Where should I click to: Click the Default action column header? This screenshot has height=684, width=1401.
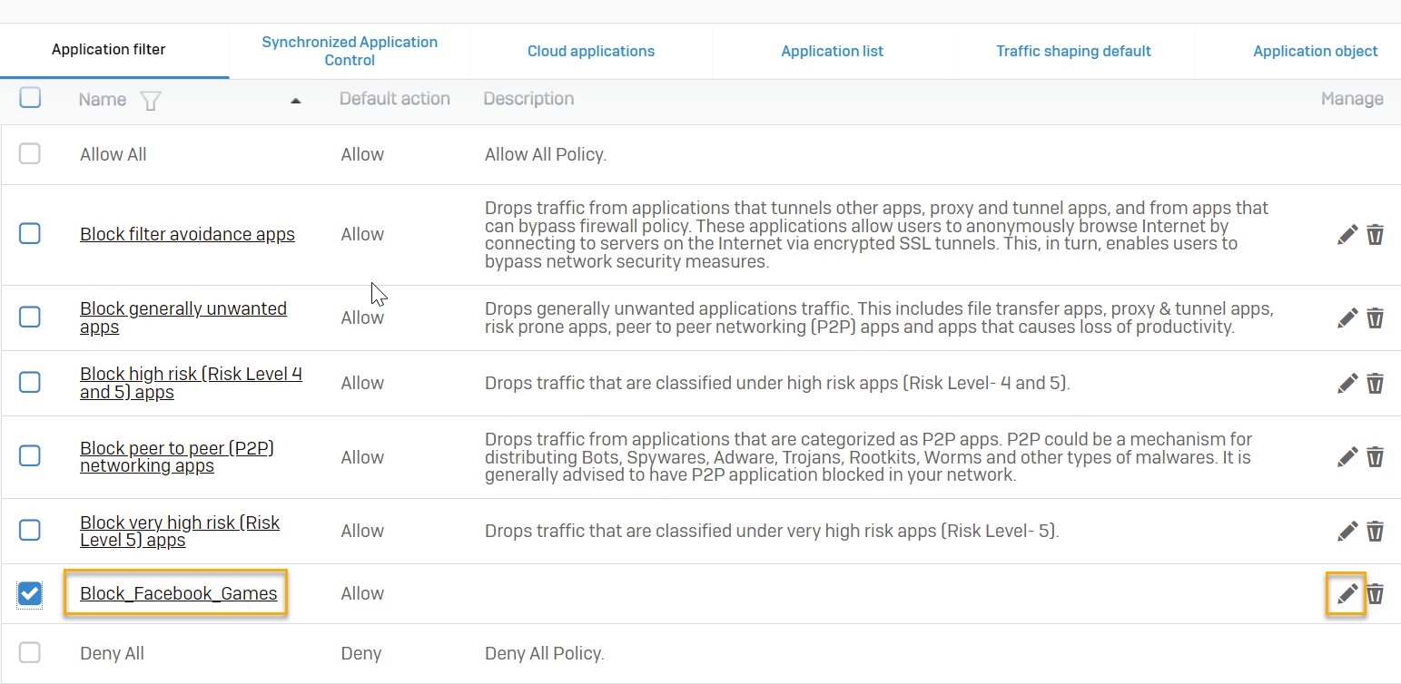(x=394, y=99)
